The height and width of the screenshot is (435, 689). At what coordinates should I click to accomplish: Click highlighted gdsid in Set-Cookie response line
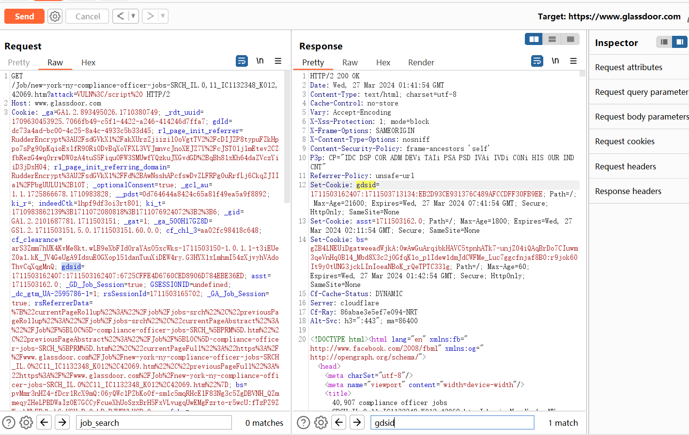tap(366, 185)
